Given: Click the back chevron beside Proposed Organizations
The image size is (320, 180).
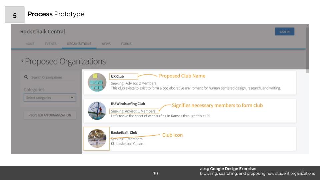Looking at the screenshot, I should point(22,61).
